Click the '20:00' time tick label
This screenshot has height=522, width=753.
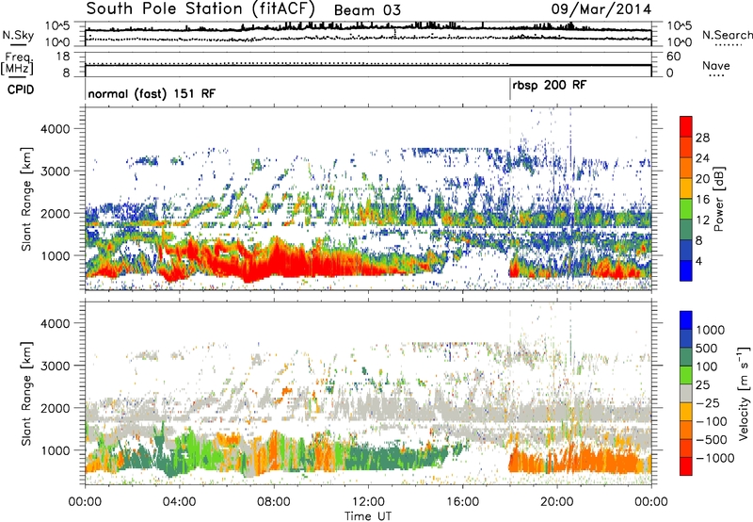[x=556, y=502]
